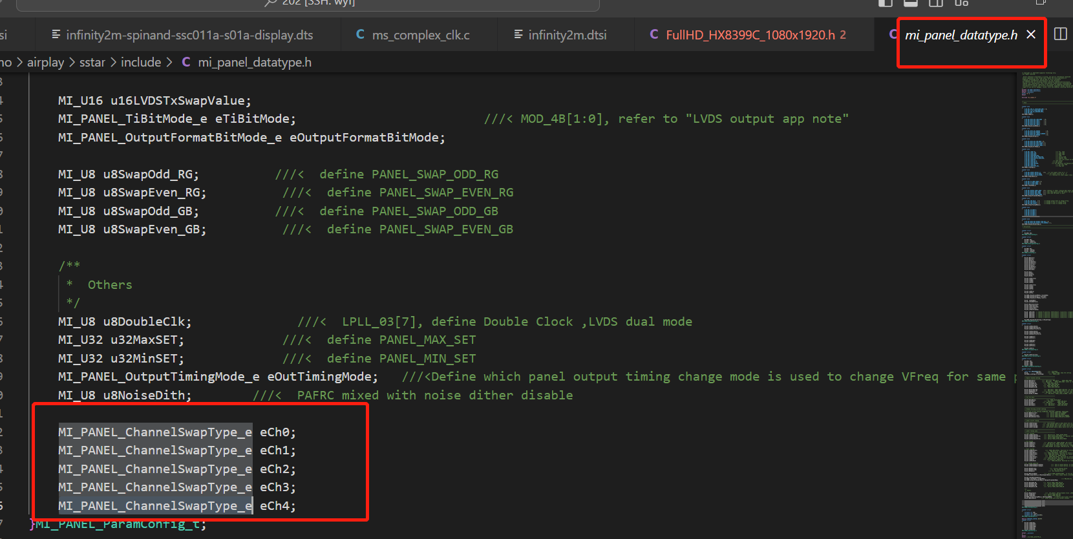Screen dimensions: 1073x539
Task: Open the customize layout icon
Action: click(962, 3)
